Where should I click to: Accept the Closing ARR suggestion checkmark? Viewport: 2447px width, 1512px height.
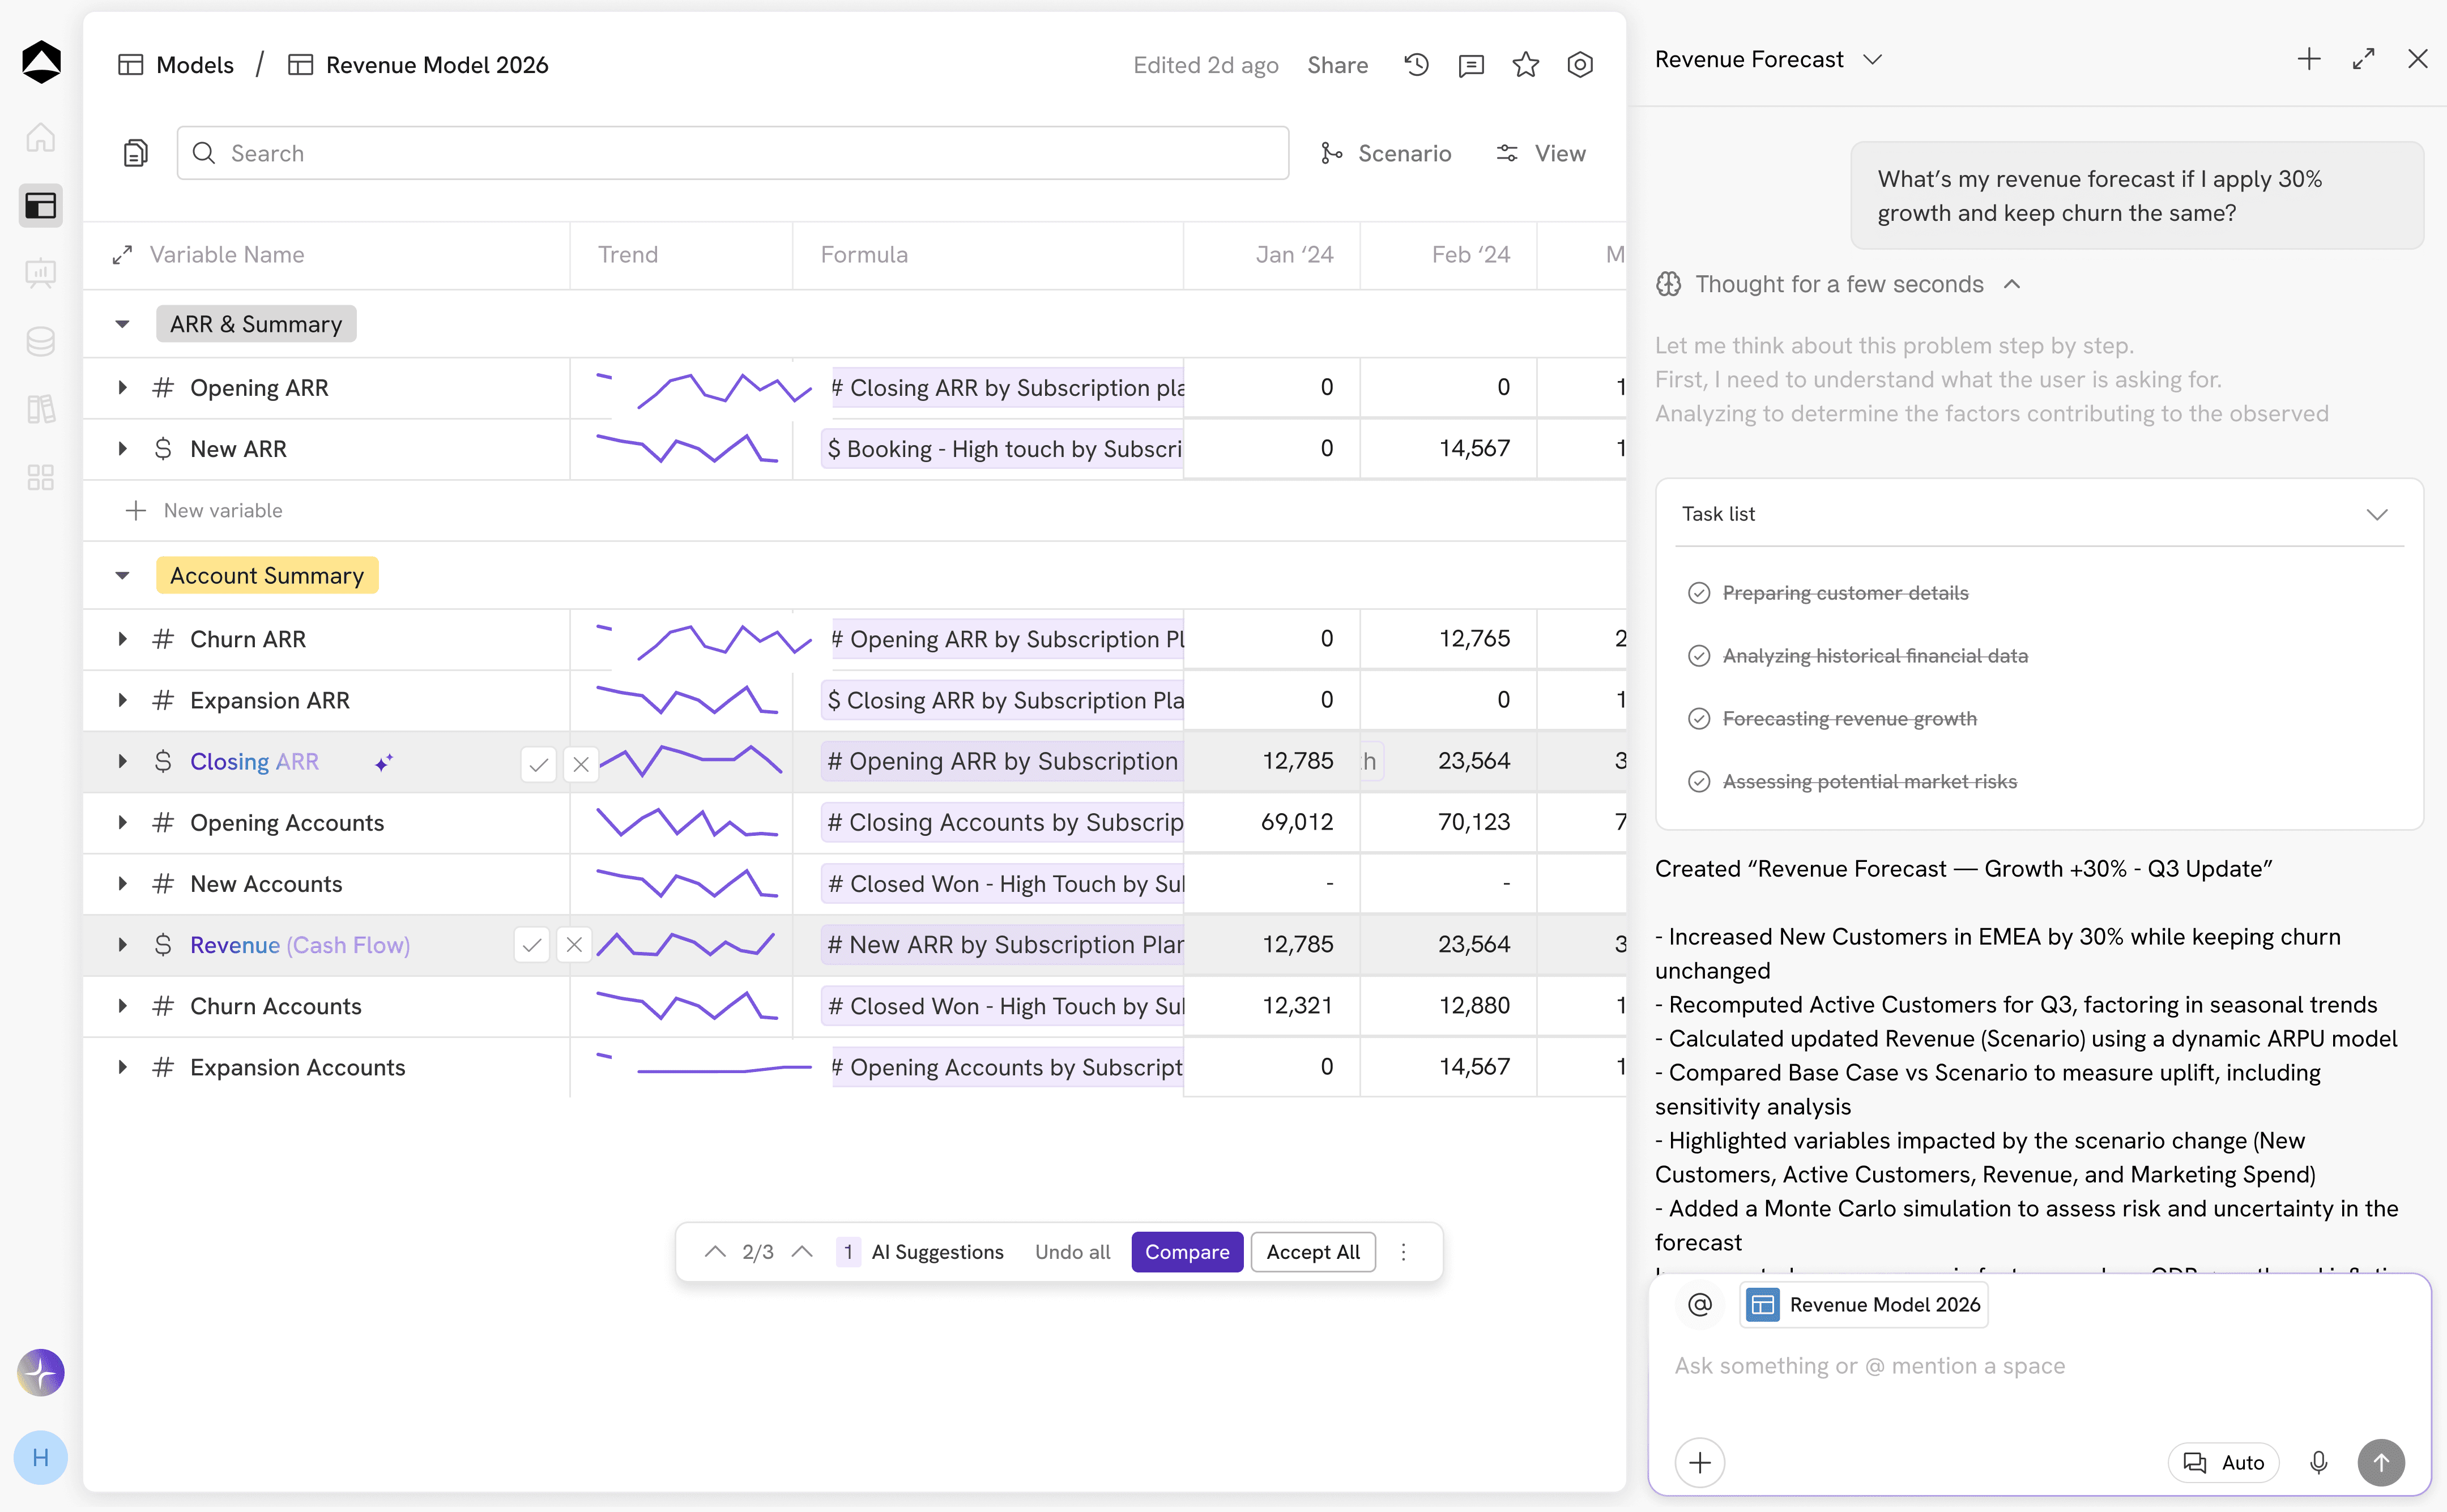pyautogui.click(x=538, y=764)
